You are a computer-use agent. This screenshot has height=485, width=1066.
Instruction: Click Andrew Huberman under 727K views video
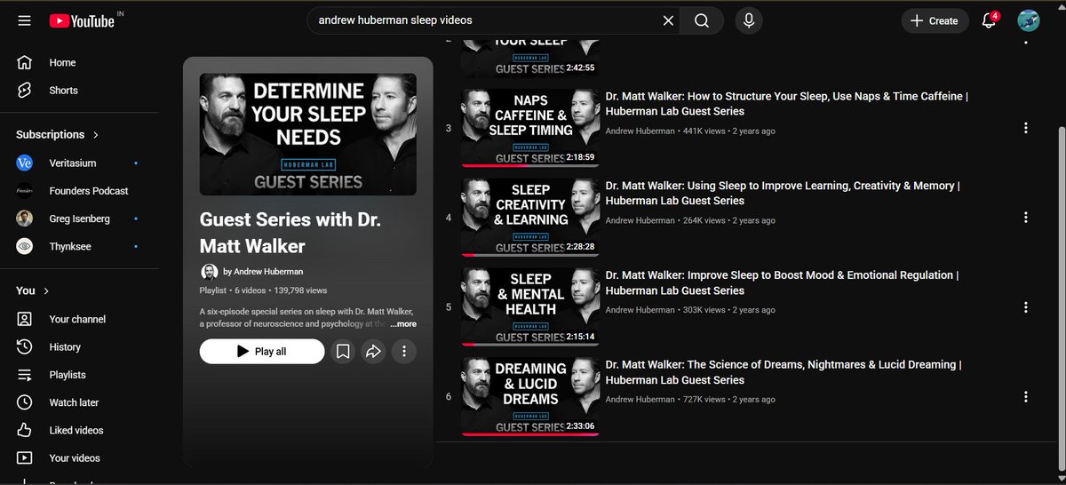coord(640,400)
